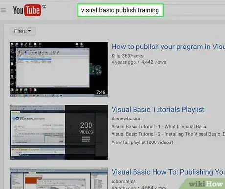This screenshot has height=189, width=225.
Task: Focus the search box containing 'visual basic publish training'
Action: pos(120,10)
